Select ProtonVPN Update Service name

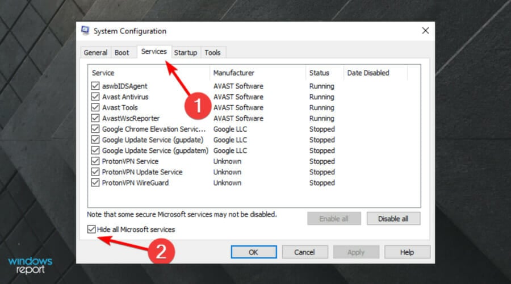point(142,172)
